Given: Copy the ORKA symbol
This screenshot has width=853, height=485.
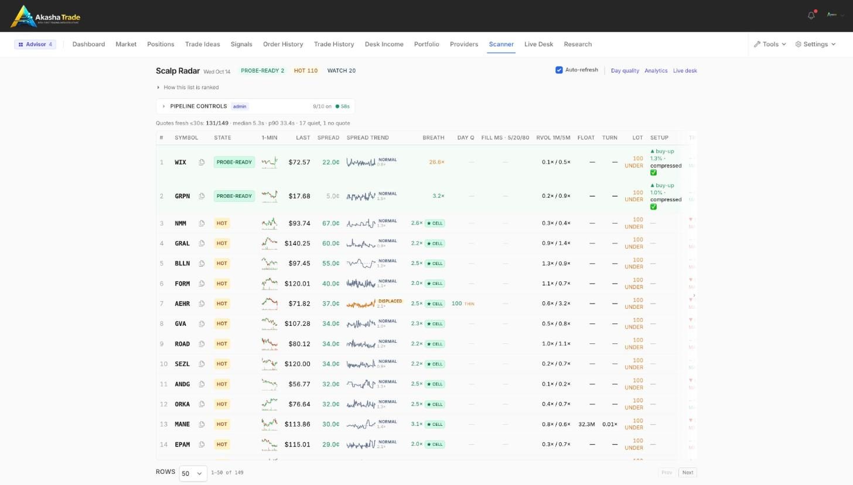Looking at the screenshot, I should tap(202, 404).
